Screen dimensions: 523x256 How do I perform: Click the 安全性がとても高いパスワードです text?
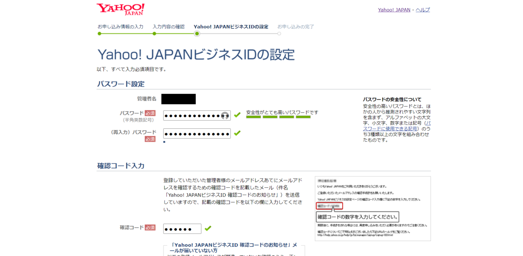(282, 112)
